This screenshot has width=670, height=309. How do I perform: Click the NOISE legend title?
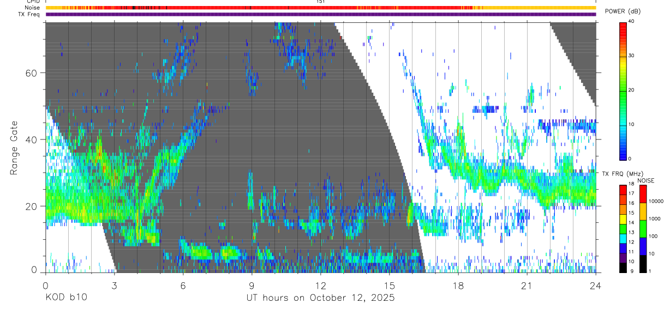click(647, 180)
